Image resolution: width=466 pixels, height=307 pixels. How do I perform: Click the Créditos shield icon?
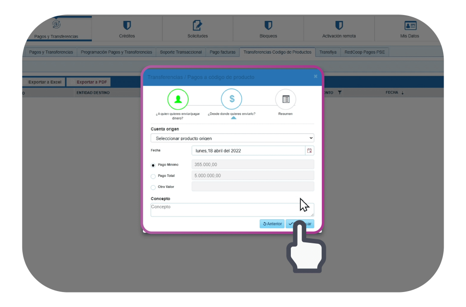(127, 25)
